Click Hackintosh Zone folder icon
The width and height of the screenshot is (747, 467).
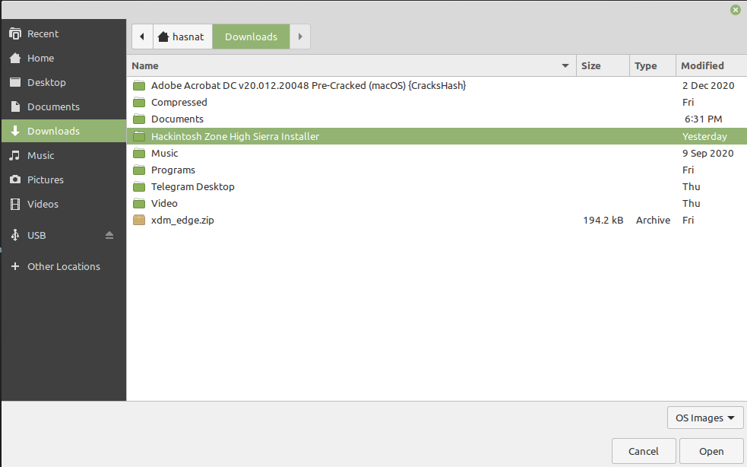pos(139,136)
